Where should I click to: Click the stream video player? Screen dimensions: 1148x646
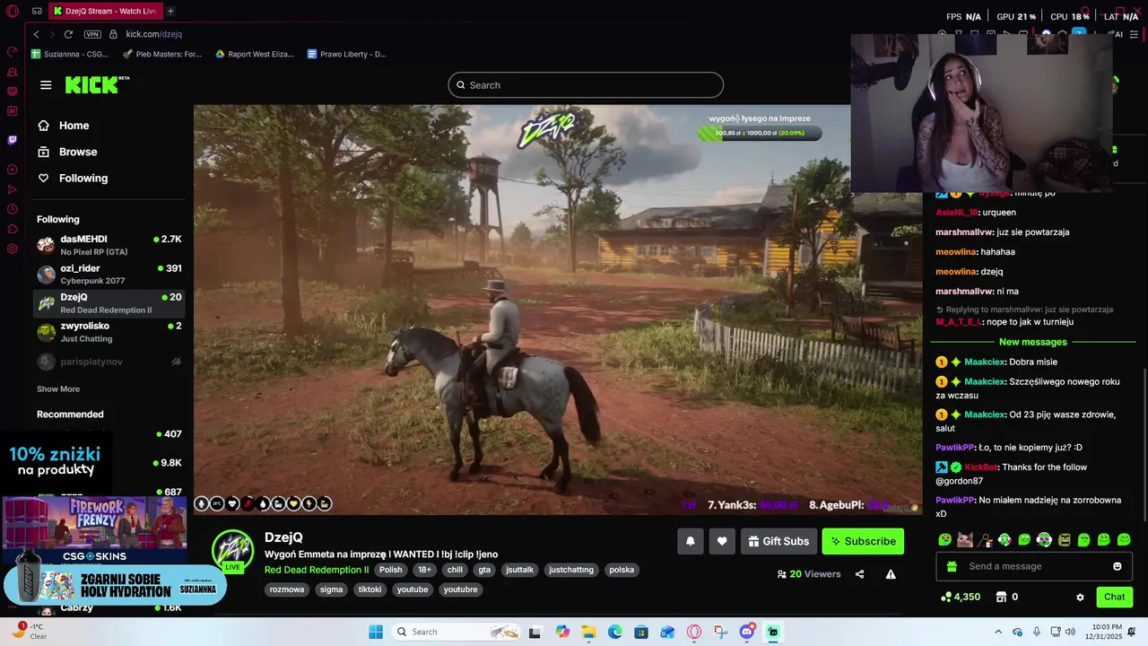point(558,310)
